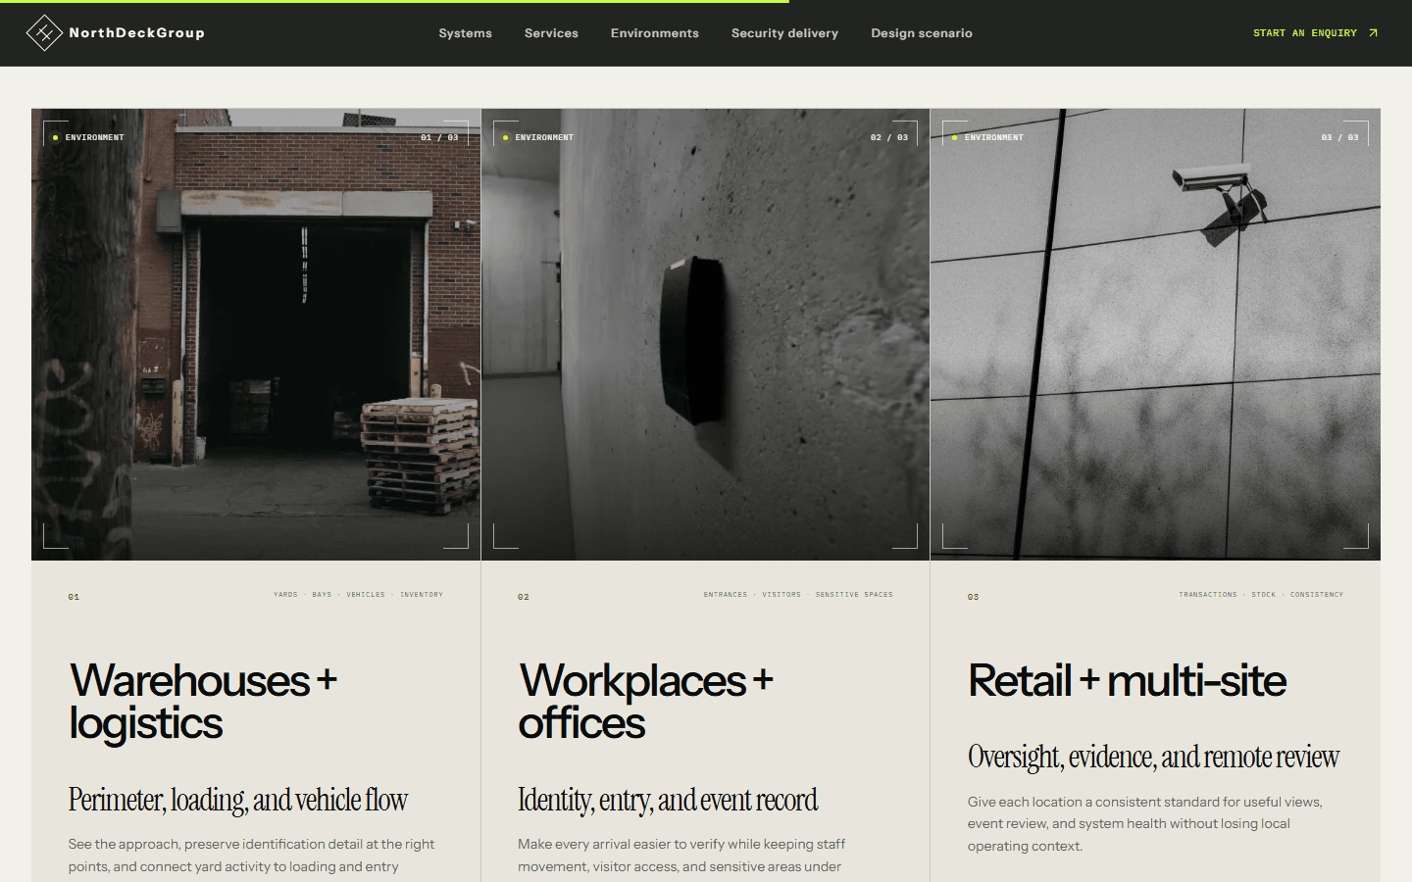Open the Systems menu item
The image size is (1412, 882).
point(465,33)
